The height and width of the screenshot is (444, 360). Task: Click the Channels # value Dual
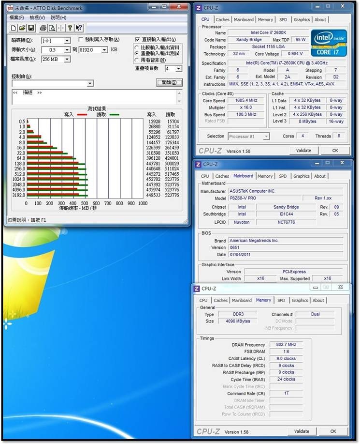316,314
